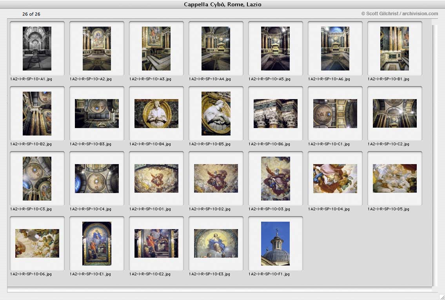Screen dimensions: 445x300
Task: Open the 1A2-I-R-SP-10-D4.jpg thumbnail
Action: pos(335,179)
